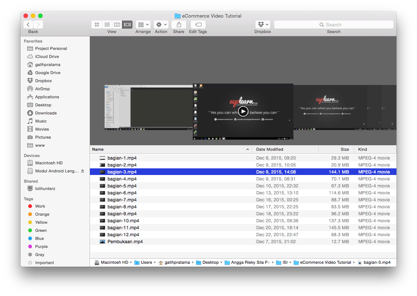Click Desktop in the path bar
Image resolution: width=417 pixels, height=296 pixels.
(x=207, y=263)
